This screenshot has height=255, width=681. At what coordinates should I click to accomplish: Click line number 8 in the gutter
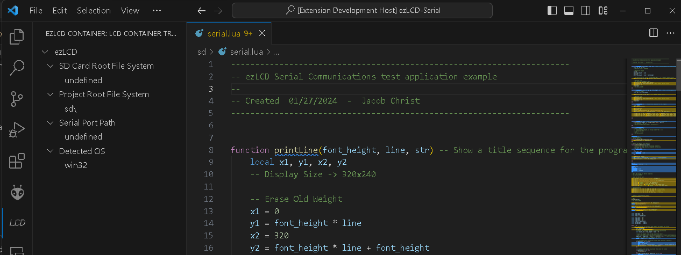(x=211, y=150)
